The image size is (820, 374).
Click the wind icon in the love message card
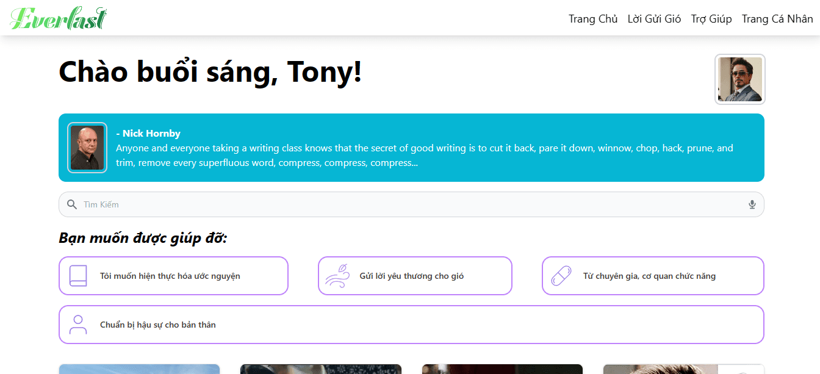click(x=337, y=276)
